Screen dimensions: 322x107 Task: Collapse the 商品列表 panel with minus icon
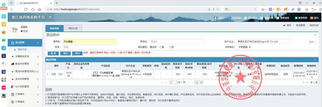(x=315, y=60)
